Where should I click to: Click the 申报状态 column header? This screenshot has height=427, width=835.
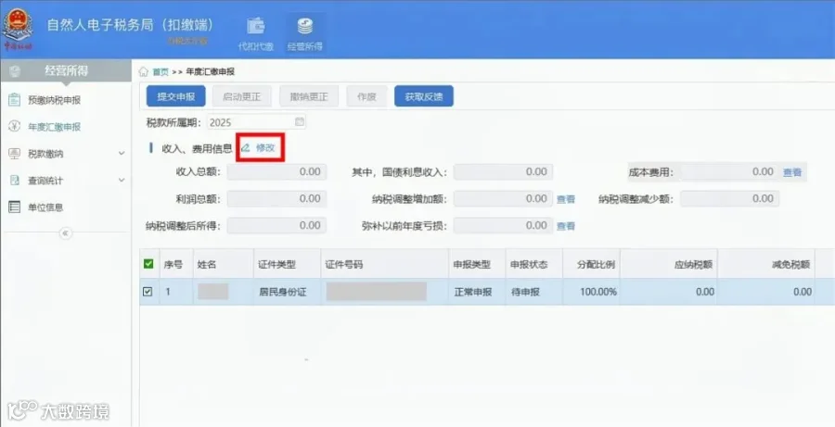pos(533,264)
